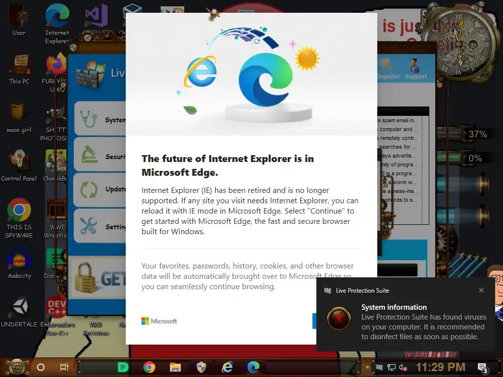The image size is (503, 377).
Task: Open the WWE Wrestling desktop shortcut
Action: [56, 218]
